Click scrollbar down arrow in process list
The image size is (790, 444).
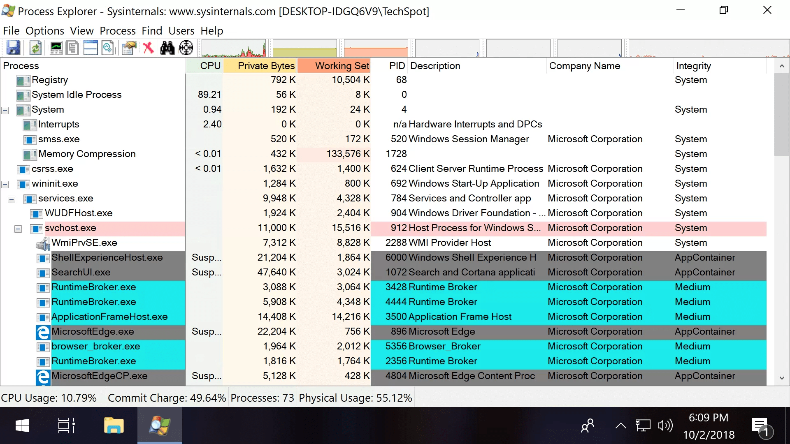point(782,378)
